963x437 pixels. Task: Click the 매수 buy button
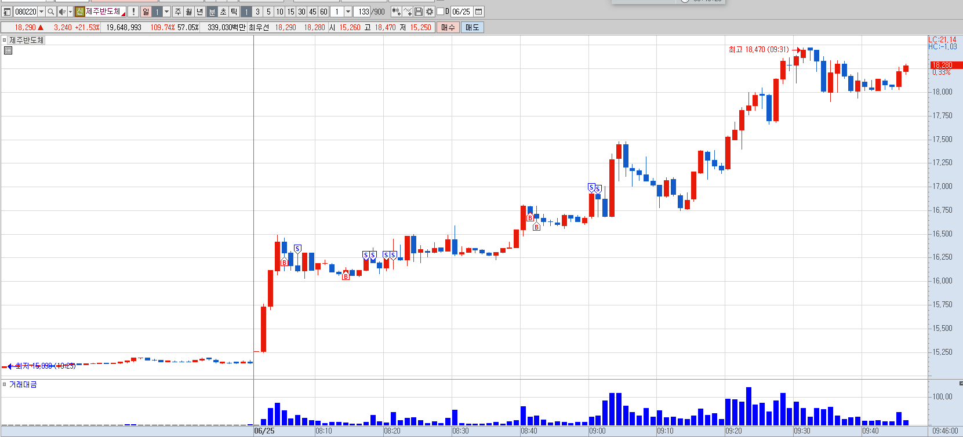pos(448,27)
